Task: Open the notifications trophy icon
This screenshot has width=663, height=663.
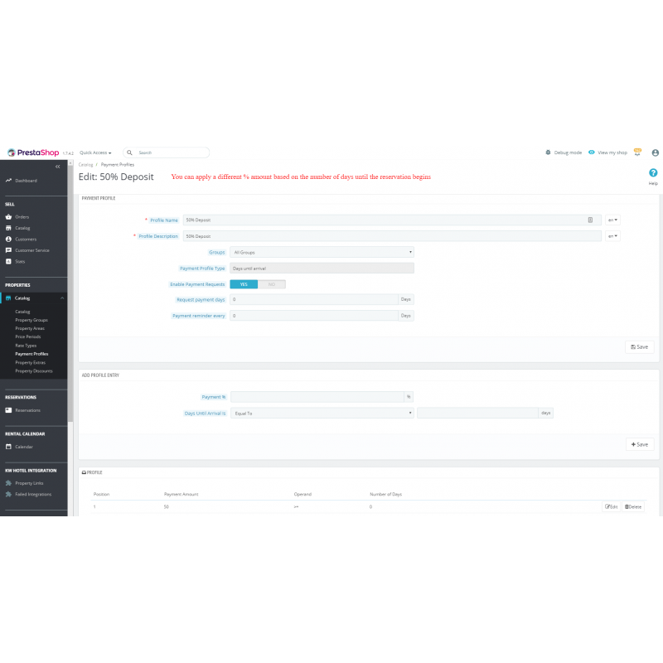Action: pyautogui.click(x=637, y=152)
